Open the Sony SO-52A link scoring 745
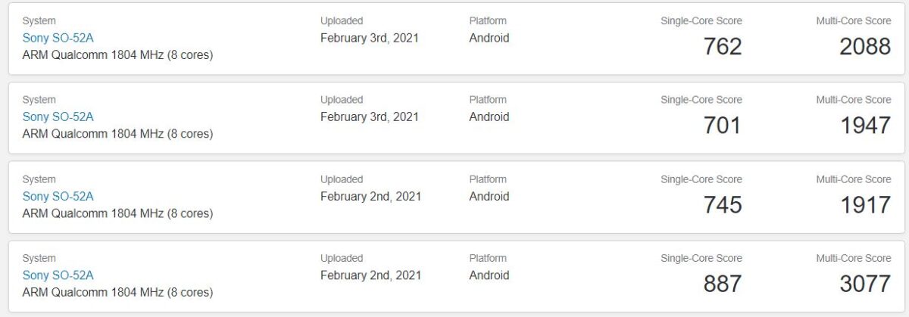 [x=58, y=196]
